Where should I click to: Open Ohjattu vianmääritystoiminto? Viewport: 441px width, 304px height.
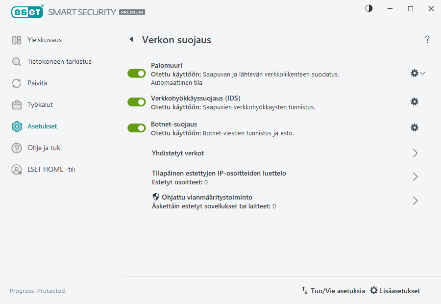coord(415,201)
